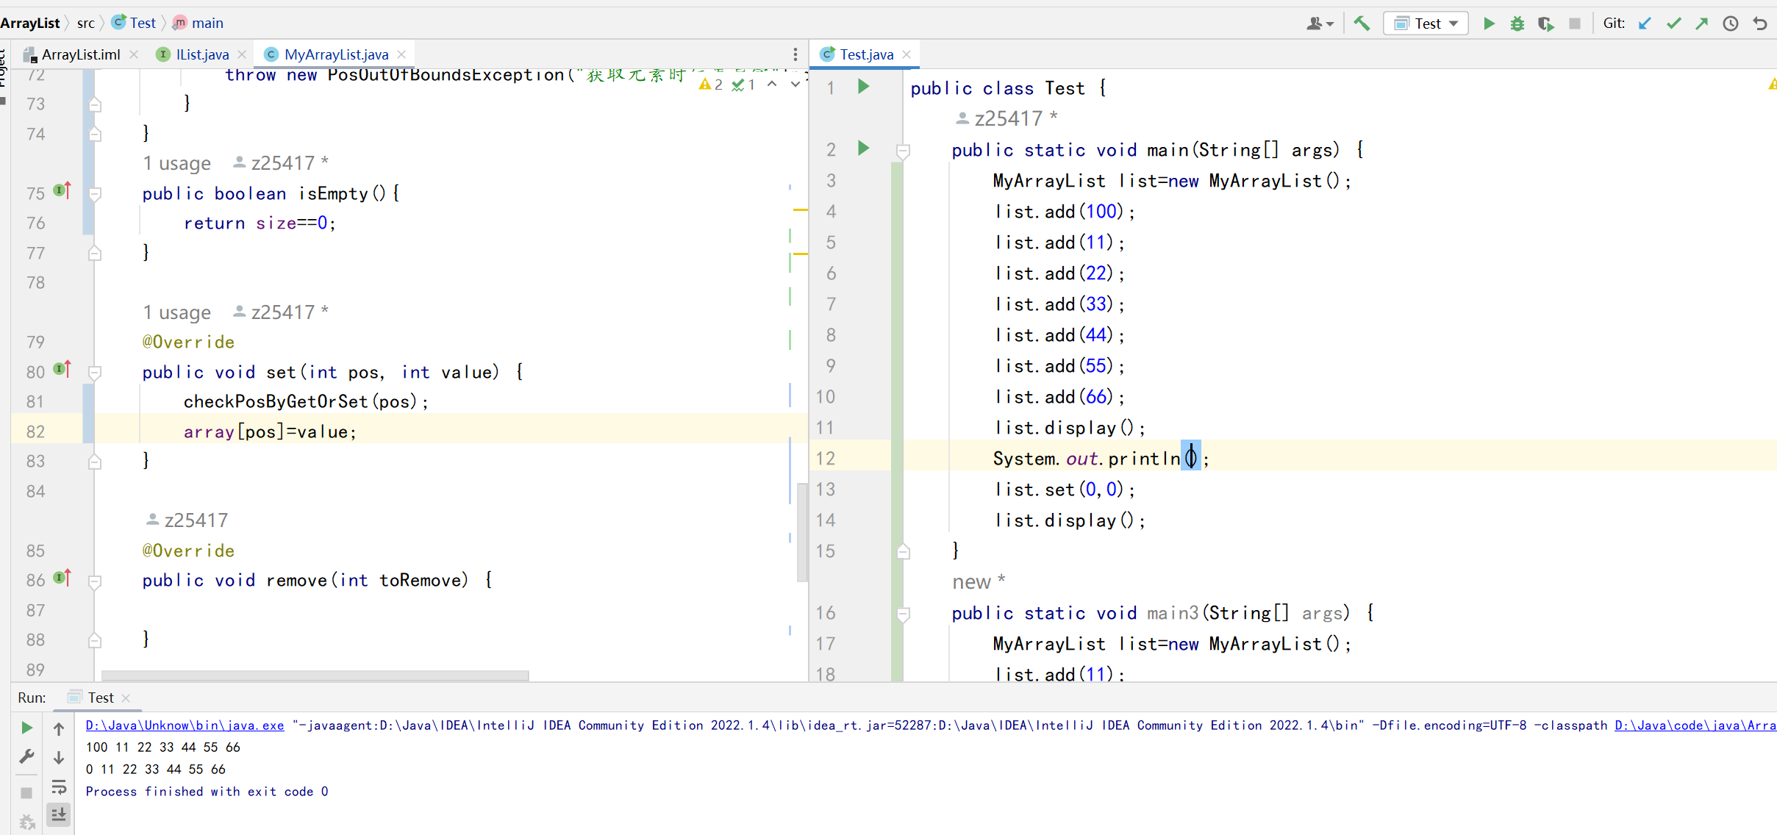This screenshot has width=1777, height=835.
Task: Click 'Process finished with exit code 0'
Action: [207, 792]
